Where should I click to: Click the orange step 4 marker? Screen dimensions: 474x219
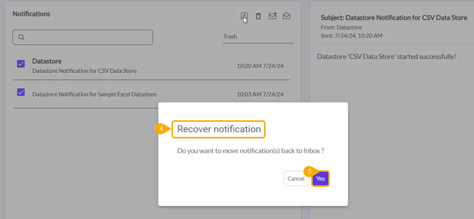tap(161, 129)
